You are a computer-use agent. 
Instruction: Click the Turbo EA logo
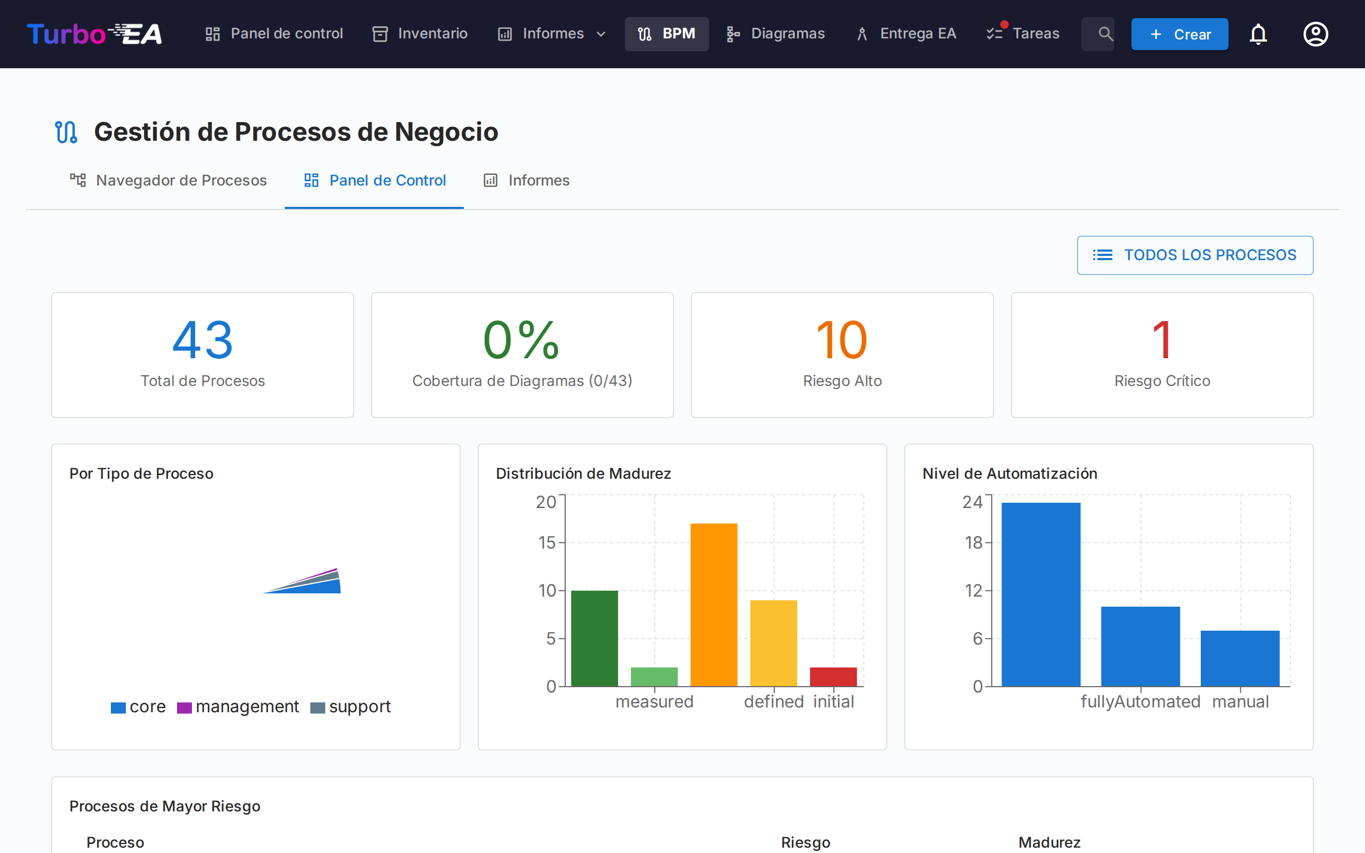coord(94,34)
